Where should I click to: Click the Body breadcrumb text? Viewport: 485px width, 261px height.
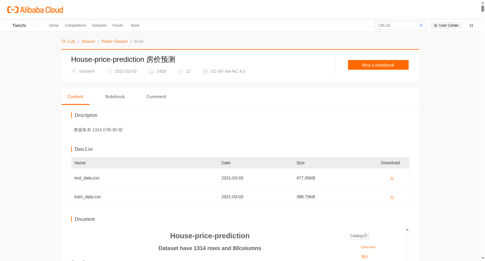point(139,42)
